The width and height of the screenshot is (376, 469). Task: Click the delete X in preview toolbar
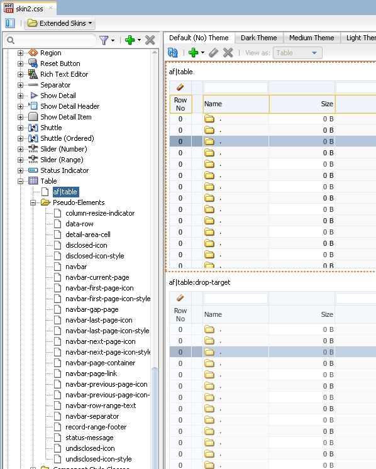pyautogui.click(x=228, y=53)
